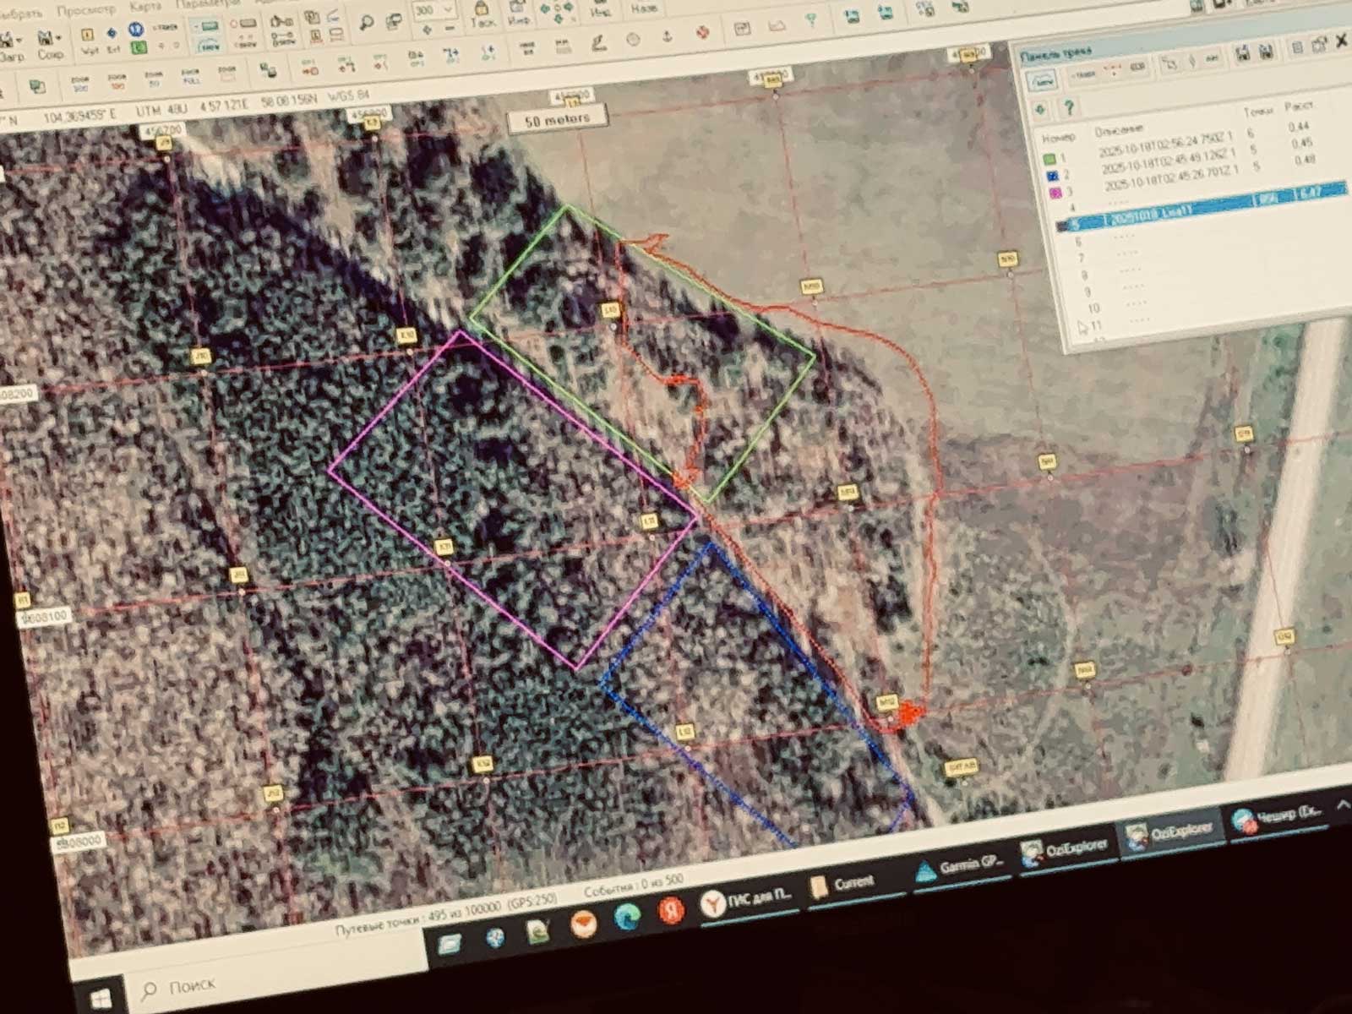Click the Windows search box (Поиск)
1352x1014 pixels.
(193, 986)
